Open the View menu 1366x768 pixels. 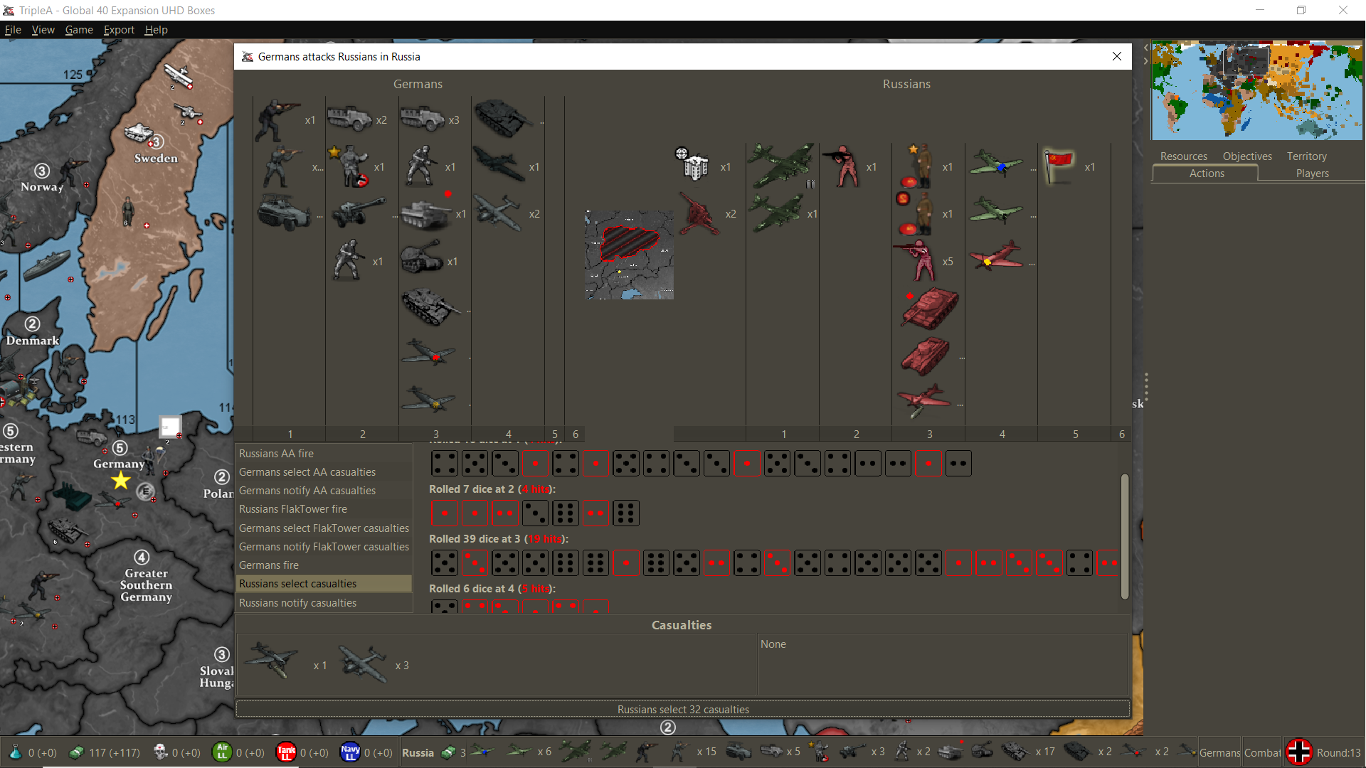point(43,30)
